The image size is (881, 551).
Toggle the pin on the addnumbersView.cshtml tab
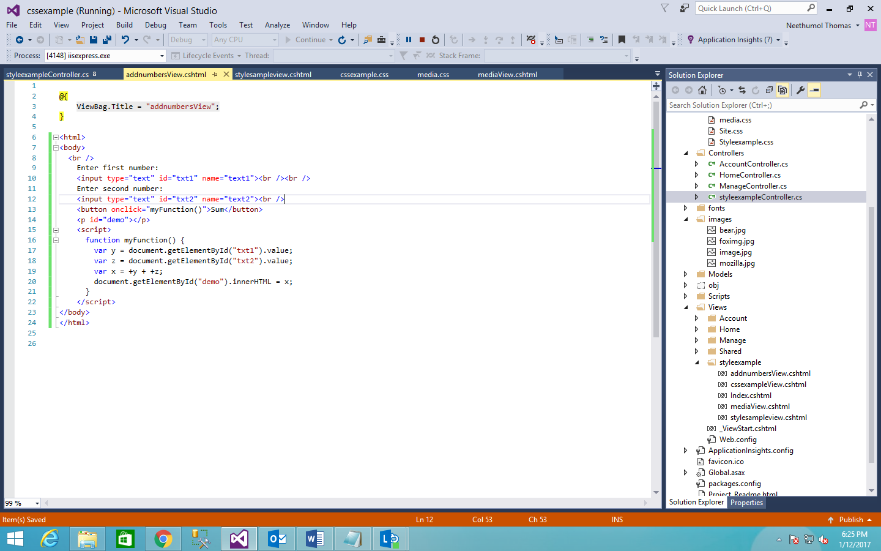coord(215,74)
